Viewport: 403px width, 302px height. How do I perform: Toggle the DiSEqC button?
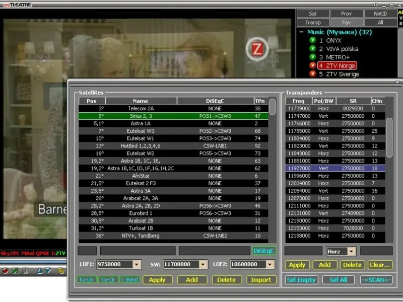point(263,251)
